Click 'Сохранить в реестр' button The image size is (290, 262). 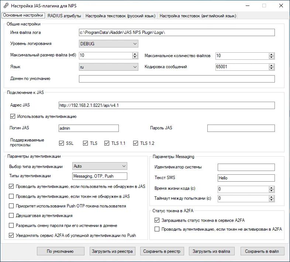click(x=162, y=251)
